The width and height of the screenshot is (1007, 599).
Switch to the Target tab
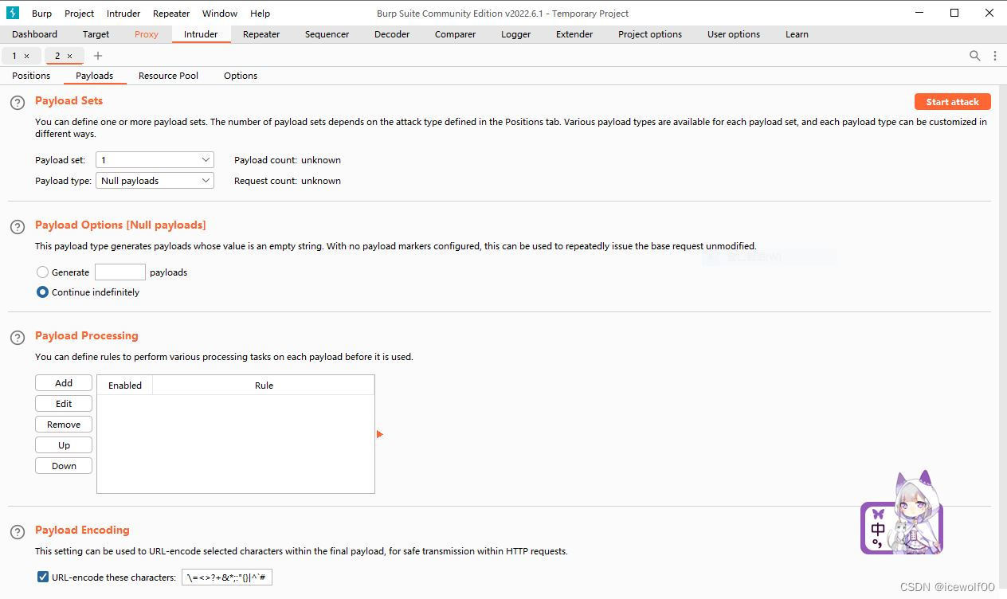coord(96,34)
